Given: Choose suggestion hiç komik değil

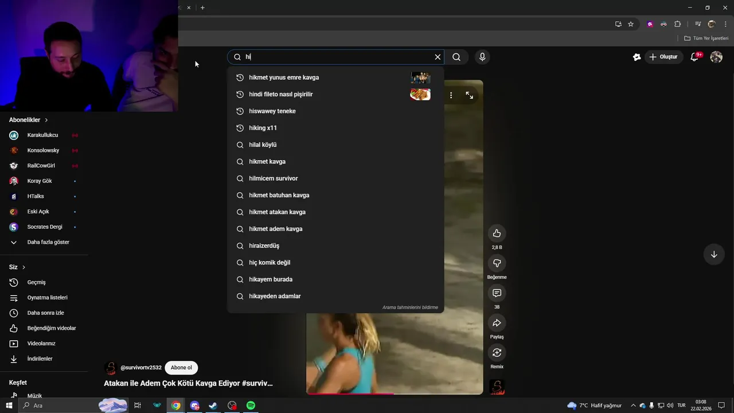Looking at the screenshot, I should pyautogui.click(x=335, y=263).
